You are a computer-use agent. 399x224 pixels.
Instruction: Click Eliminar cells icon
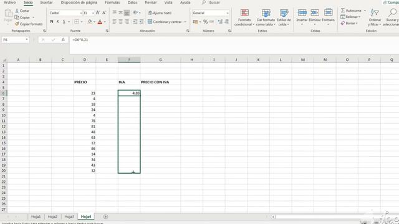[315, 12]
